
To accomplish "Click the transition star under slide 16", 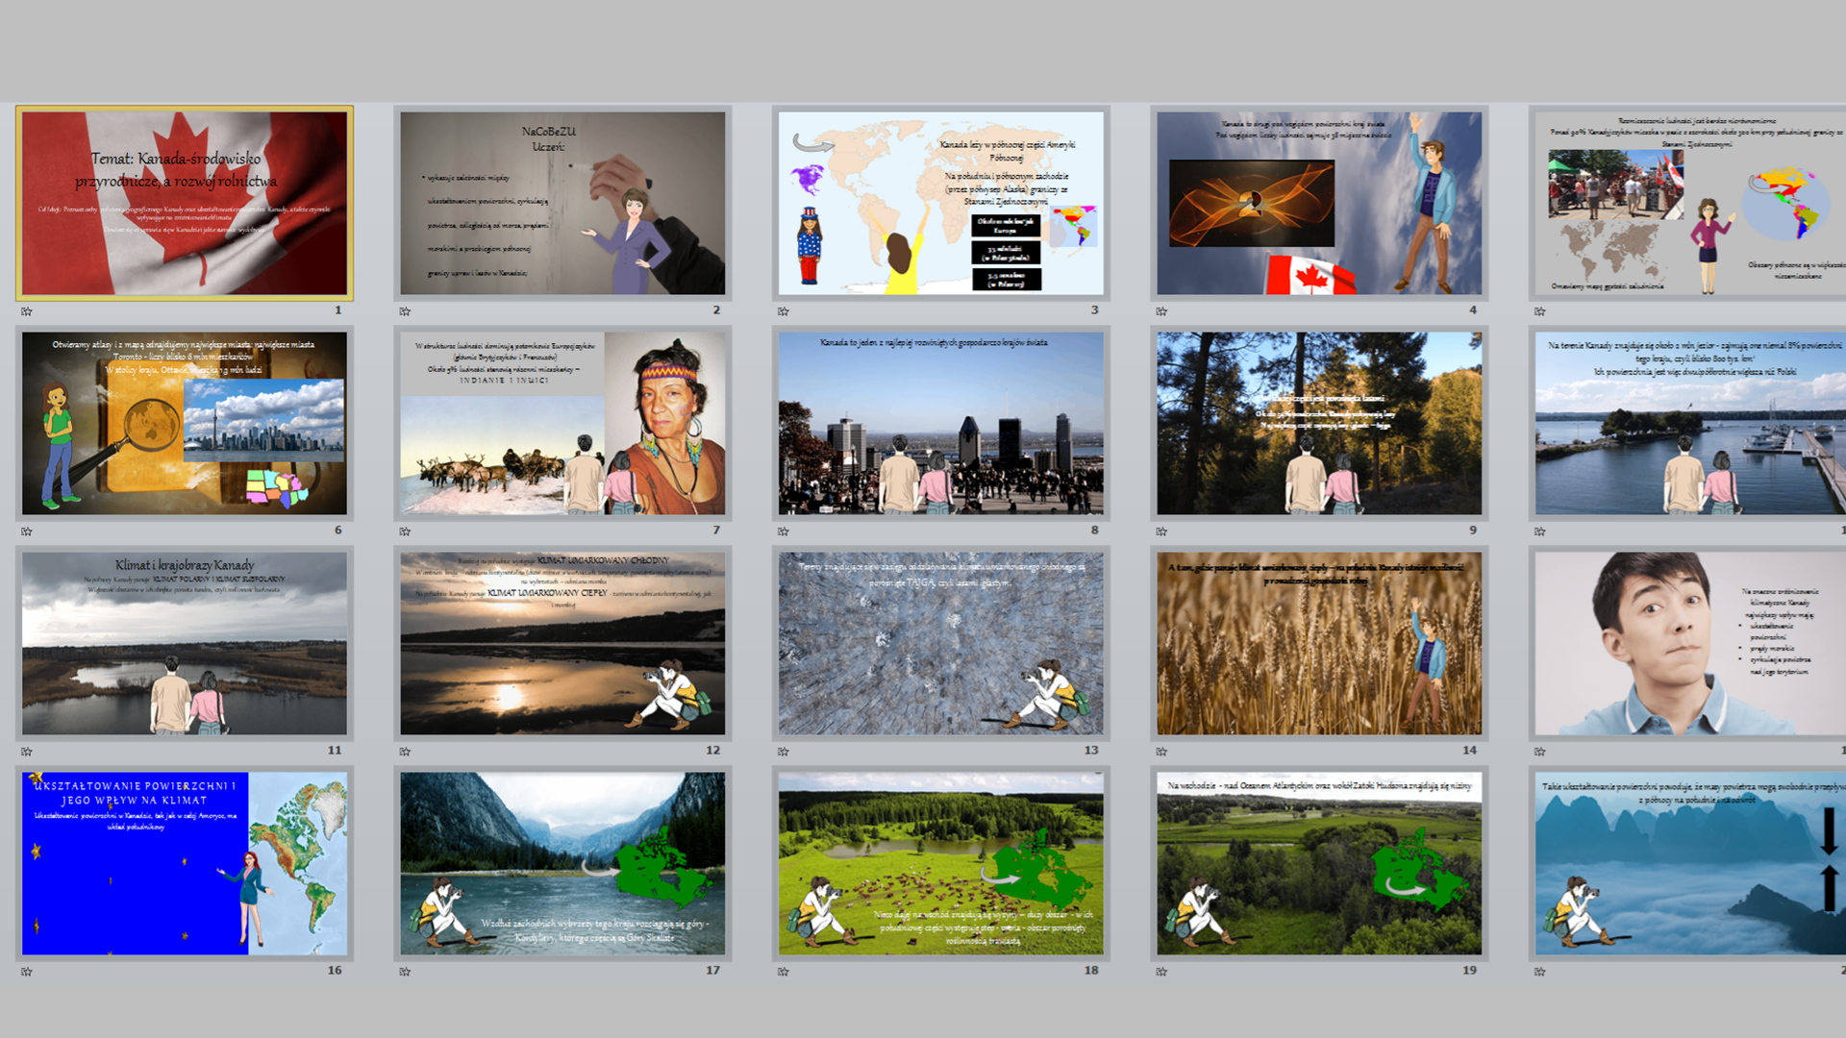I will (x=27, y=972).
